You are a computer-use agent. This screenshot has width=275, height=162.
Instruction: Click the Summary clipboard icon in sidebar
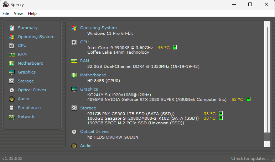pyautogui.click(x=12, y=28)
